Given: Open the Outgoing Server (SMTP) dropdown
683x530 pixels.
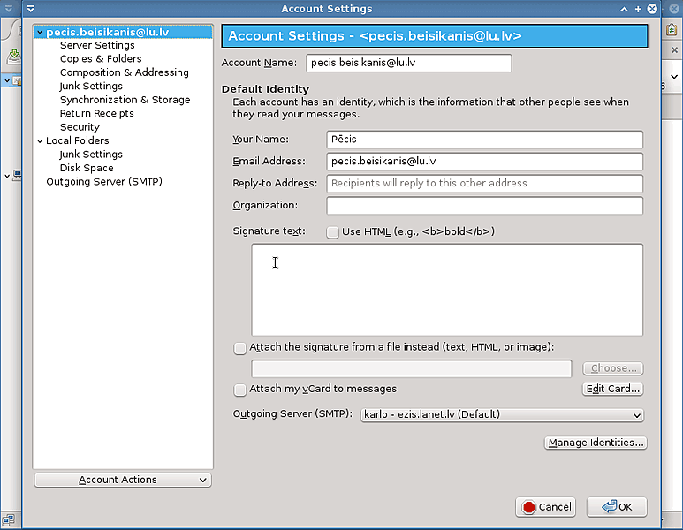Looking at the screenshot, I should pyautogui.click(x=502, y=414).
